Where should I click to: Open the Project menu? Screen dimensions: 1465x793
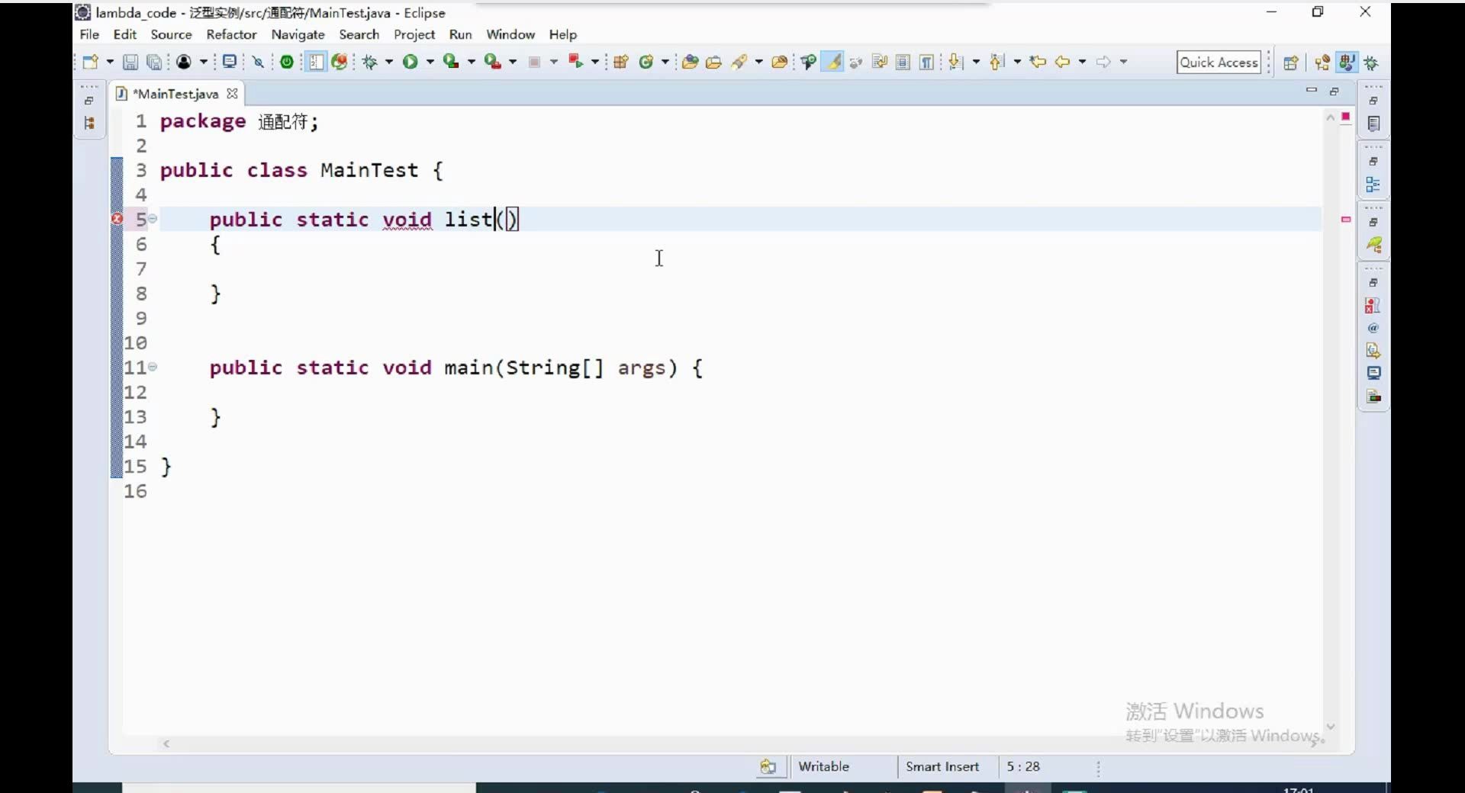414,34
